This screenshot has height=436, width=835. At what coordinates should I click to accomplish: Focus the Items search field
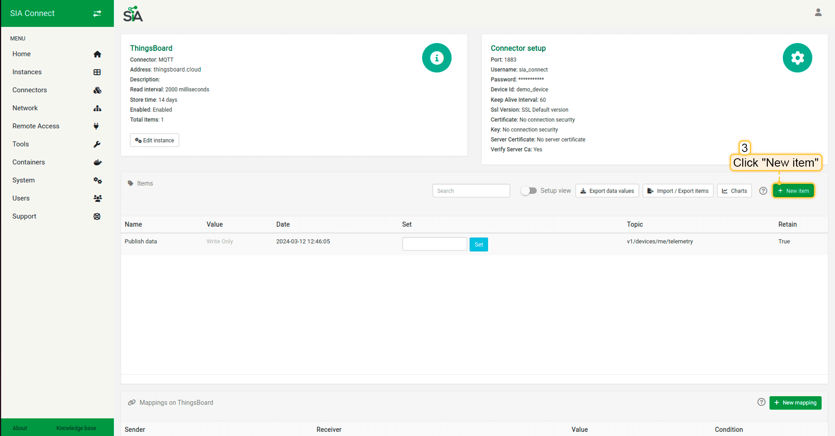pos(471,191)
